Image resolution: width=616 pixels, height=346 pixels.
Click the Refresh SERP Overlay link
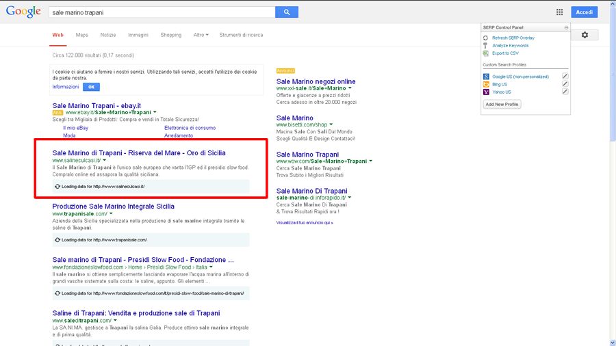coord(513,38)
